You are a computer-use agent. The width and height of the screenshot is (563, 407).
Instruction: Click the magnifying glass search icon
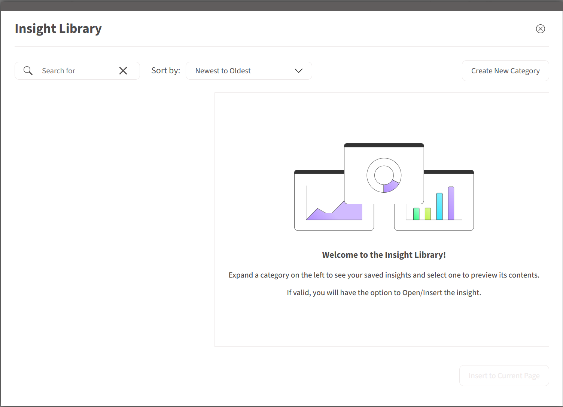(28, 71)
